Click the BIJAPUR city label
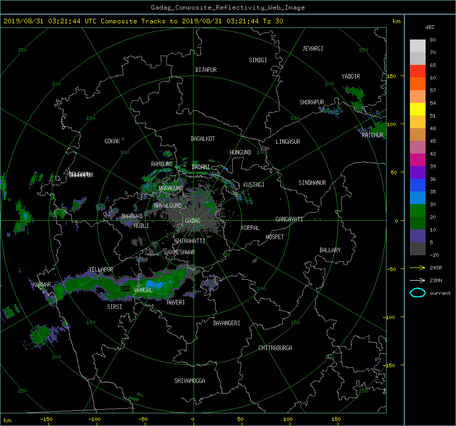Viewport: 456px width, 426px height. click(x=206, y=70)
